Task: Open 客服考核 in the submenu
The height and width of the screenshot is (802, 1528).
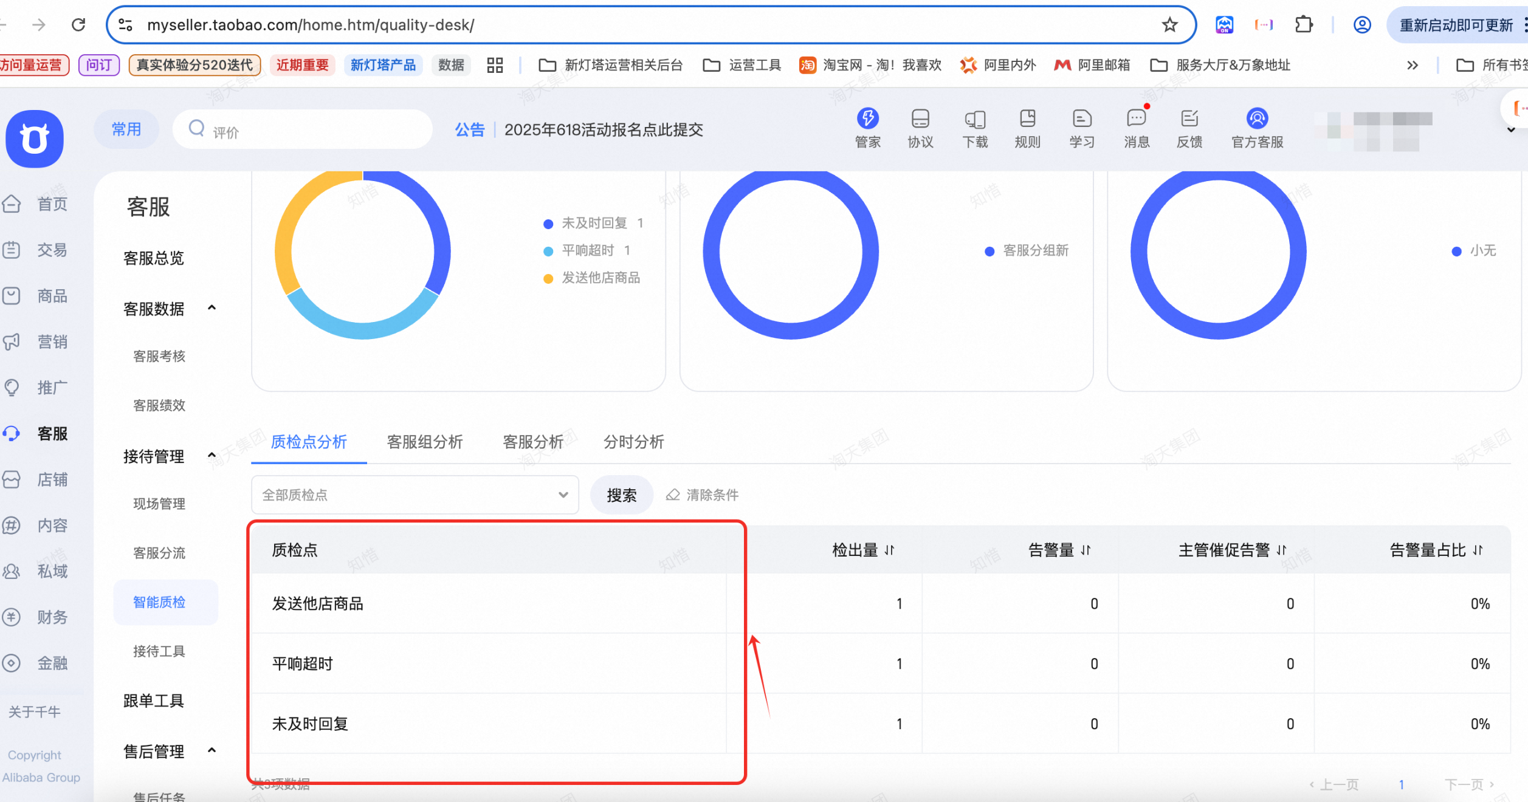Action: pos(159,356)
